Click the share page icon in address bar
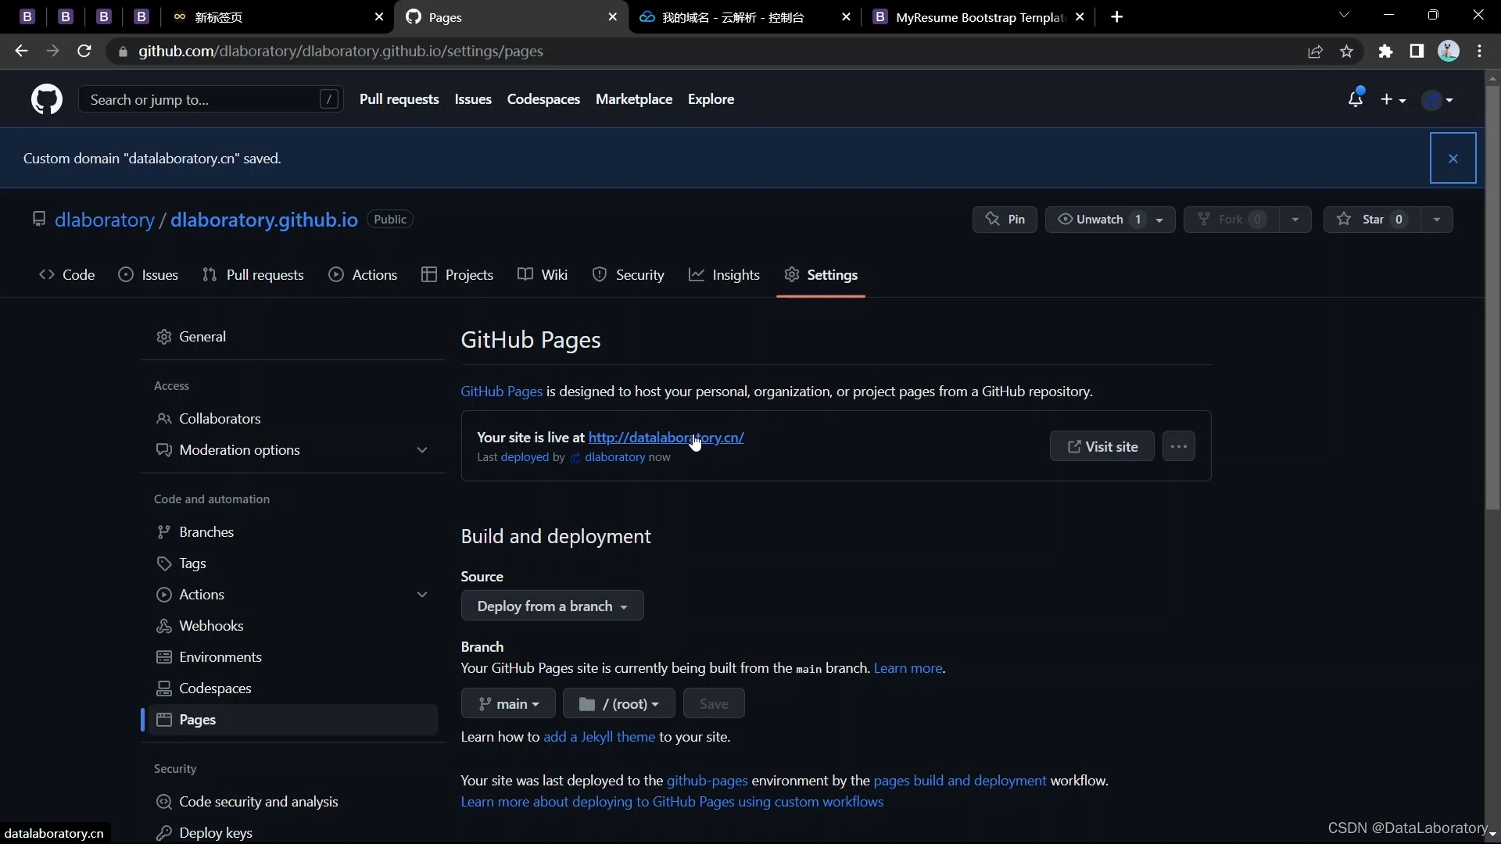 pyautogui.click(x=1315, y=51)
